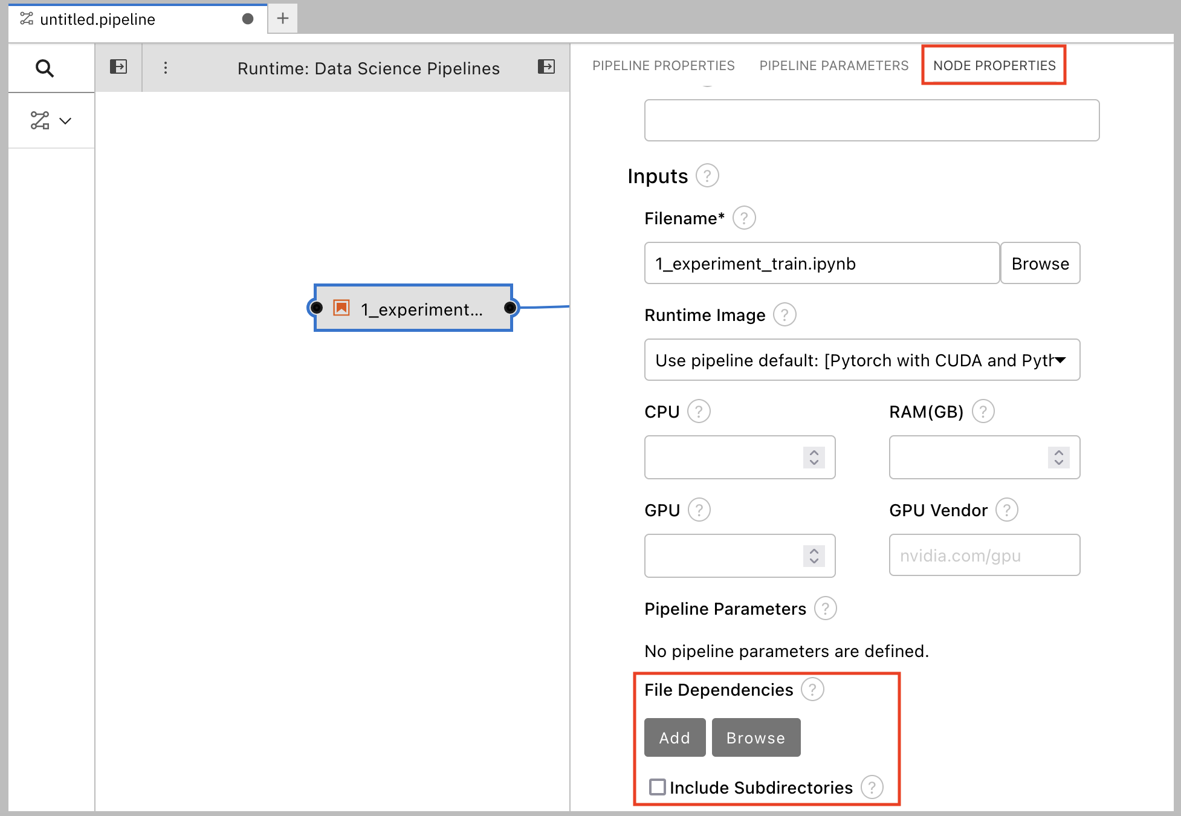Select the 1_experiment node on canvas
The height and width of the screenshot is (816, 1181).
coord(413,308)
